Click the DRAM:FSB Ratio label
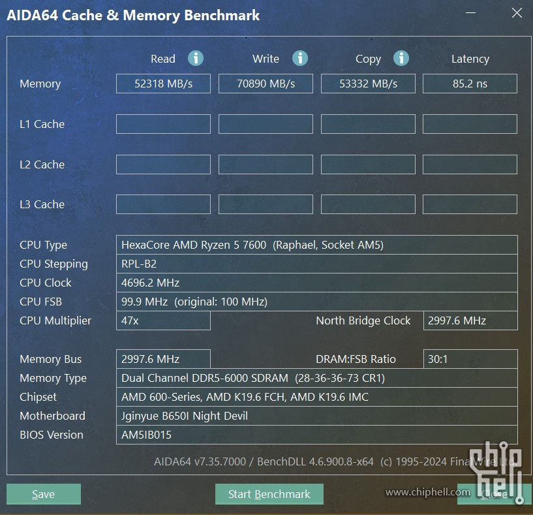The image size is (533, 515). 356,359
